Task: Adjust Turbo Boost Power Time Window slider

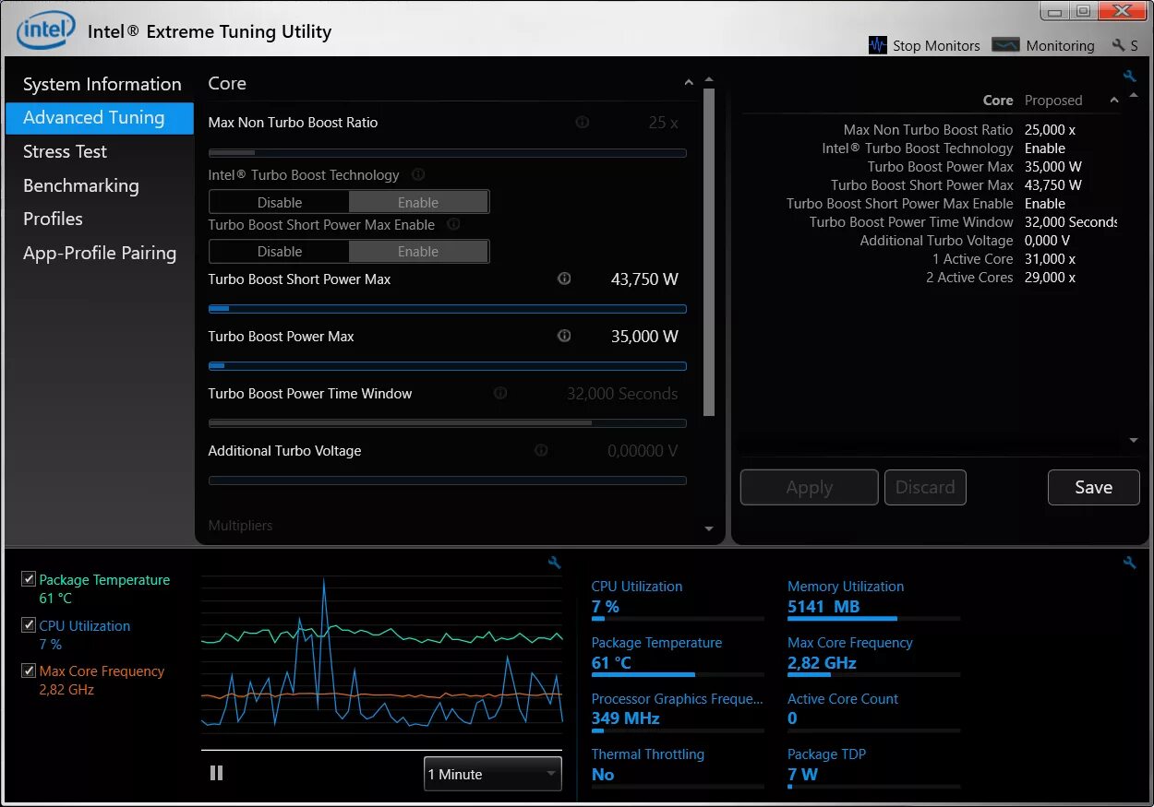Action: pos(448,423)
